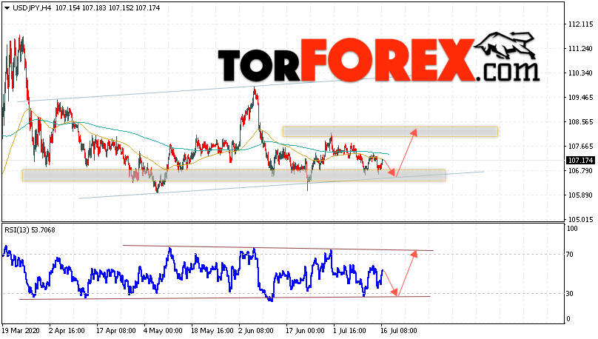Click the RSI(13) 53.7068 indicator label

30,230
